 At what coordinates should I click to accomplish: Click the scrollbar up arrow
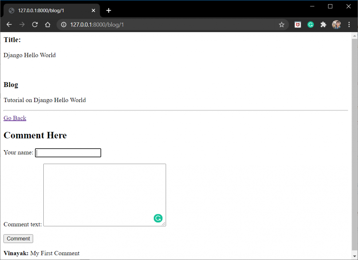[355, 36]
